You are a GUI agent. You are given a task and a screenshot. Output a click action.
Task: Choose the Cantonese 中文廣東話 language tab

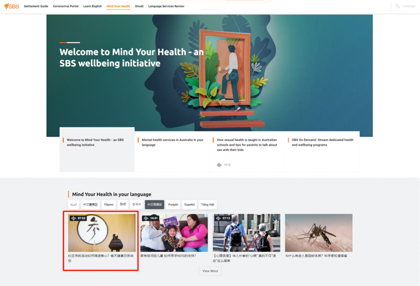pos(90,204)
